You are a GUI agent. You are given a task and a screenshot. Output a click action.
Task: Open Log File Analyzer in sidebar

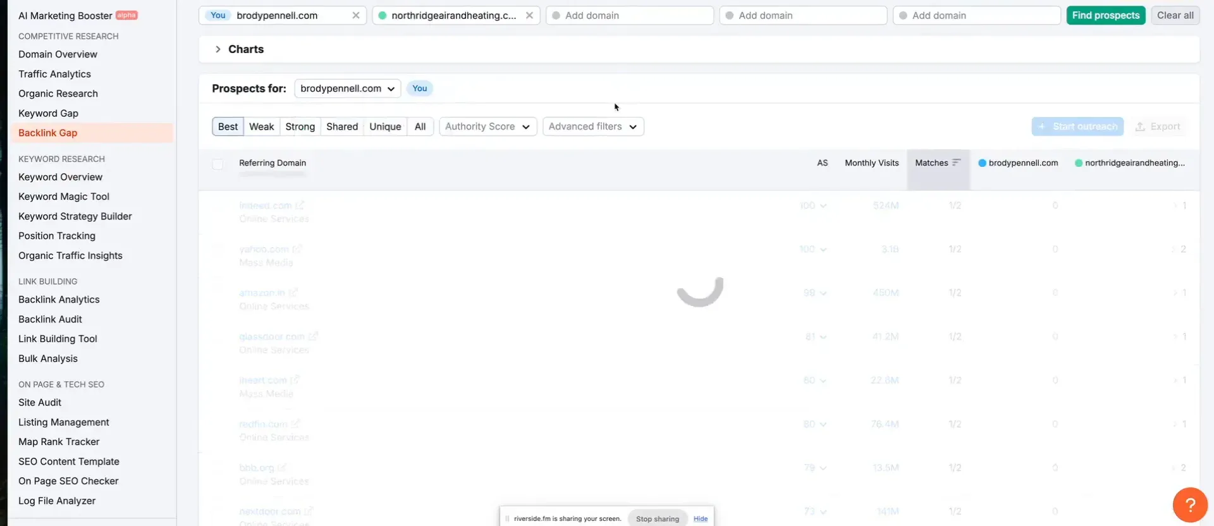[x=57, y=501]
